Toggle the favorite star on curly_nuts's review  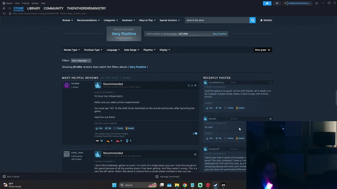[195, 154]
